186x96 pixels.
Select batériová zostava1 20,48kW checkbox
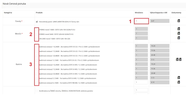click(x=37, y=56)
